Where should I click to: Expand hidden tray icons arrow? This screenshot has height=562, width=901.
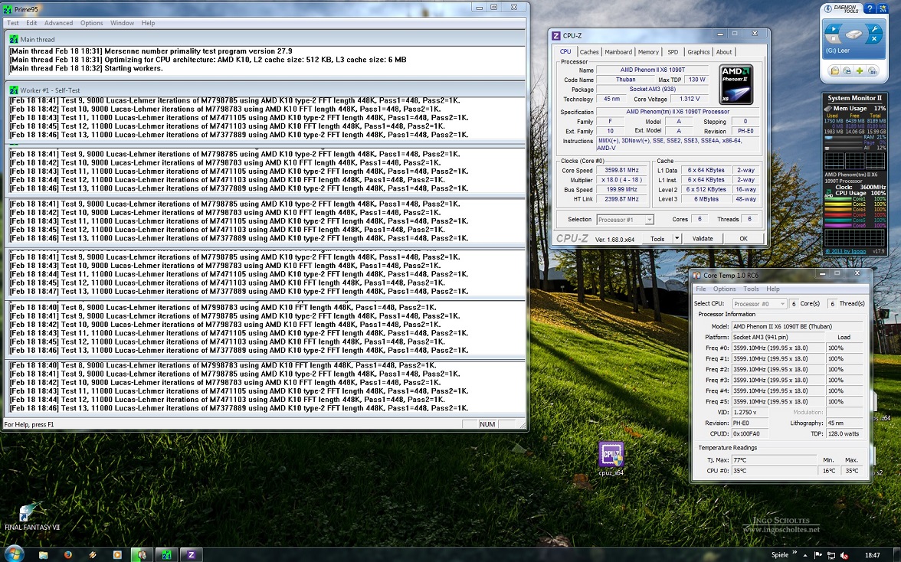[805, 556]
